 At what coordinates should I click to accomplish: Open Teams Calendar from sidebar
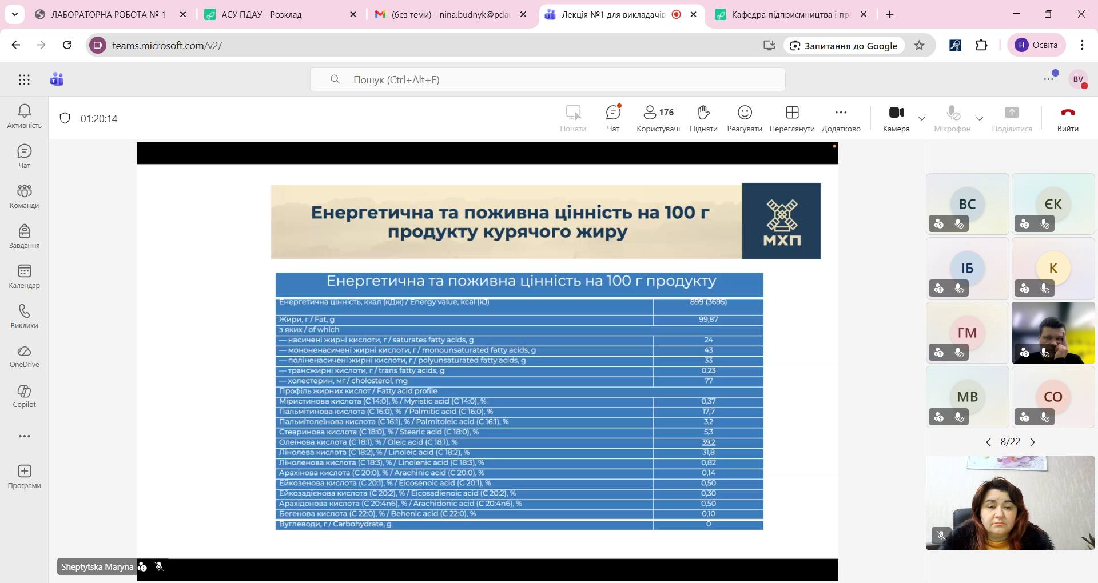click(x=24, y=276)
